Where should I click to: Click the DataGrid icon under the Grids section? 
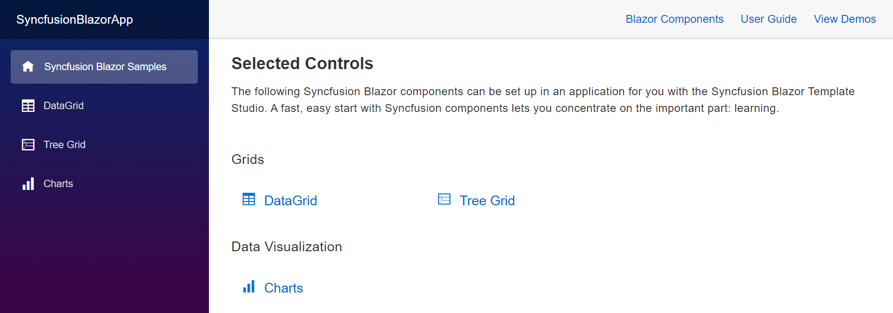pos(249,199)
